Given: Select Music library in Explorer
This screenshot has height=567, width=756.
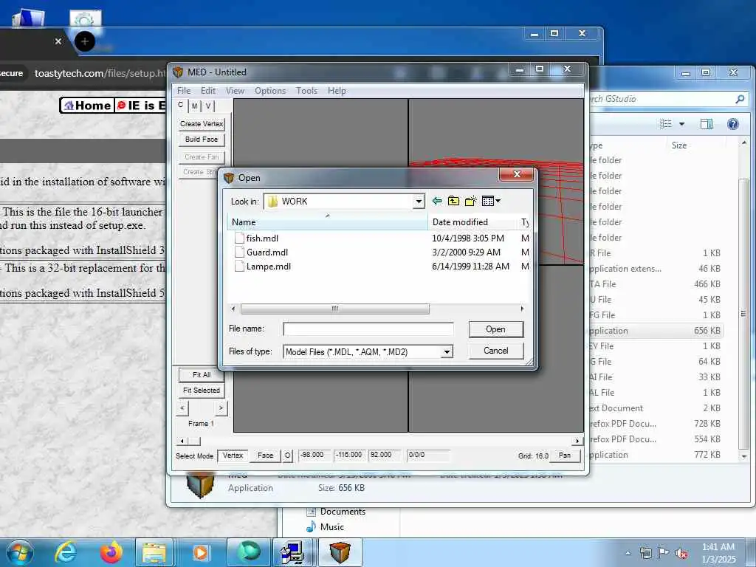Looking at the screenshot, I should [326, 527].
